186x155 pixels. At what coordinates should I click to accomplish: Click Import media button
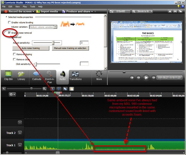click(47, 11)
